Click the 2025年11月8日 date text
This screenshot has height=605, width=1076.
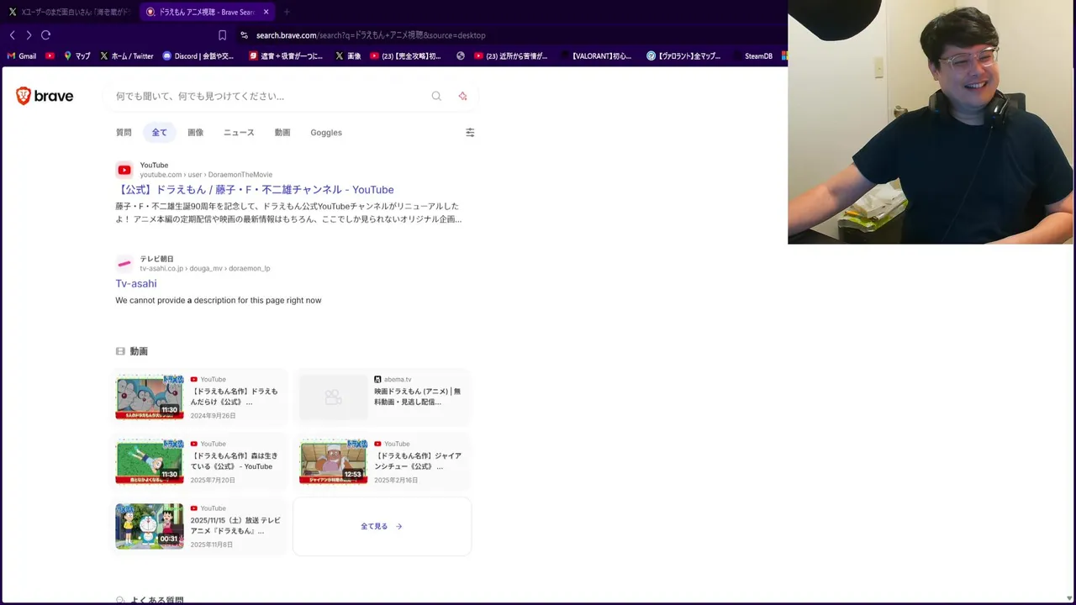(212, 544)
